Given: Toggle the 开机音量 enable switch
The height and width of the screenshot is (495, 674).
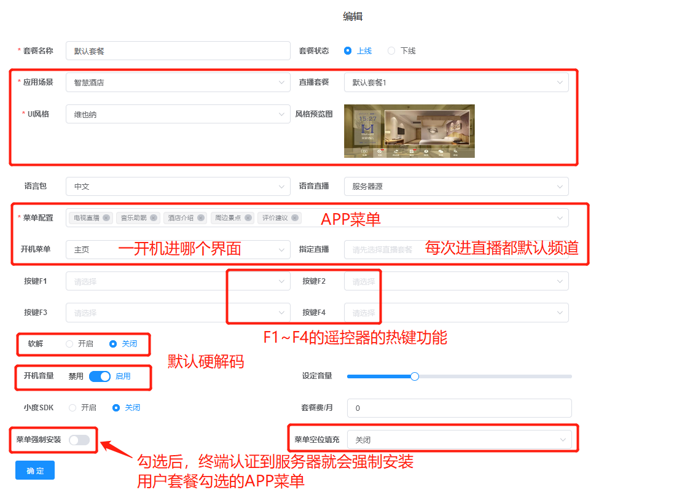Looking at the screenshot, I should (100, 376).
